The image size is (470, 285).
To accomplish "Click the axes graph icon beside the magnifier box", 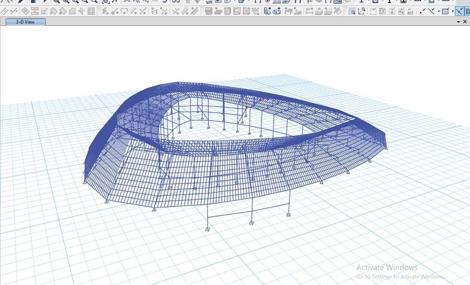I will click(362, 11).
